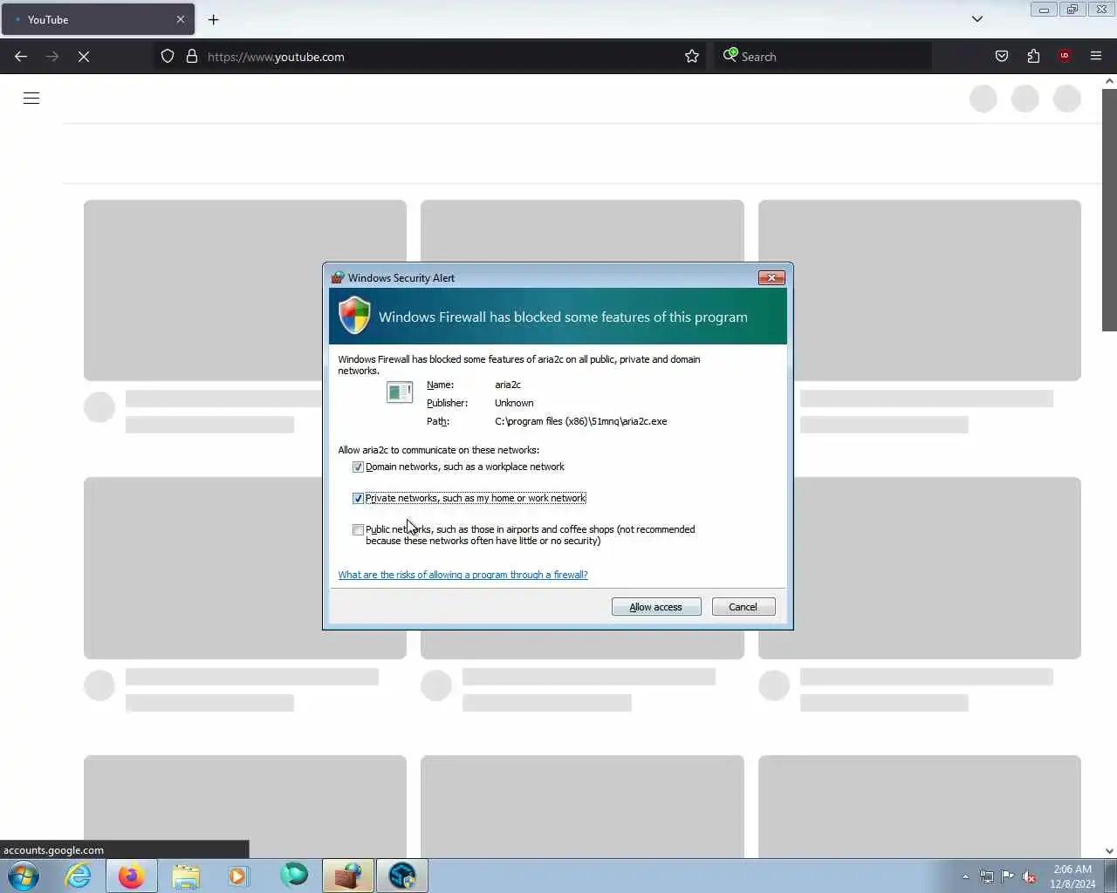Open the Windows Start menu

24,876
